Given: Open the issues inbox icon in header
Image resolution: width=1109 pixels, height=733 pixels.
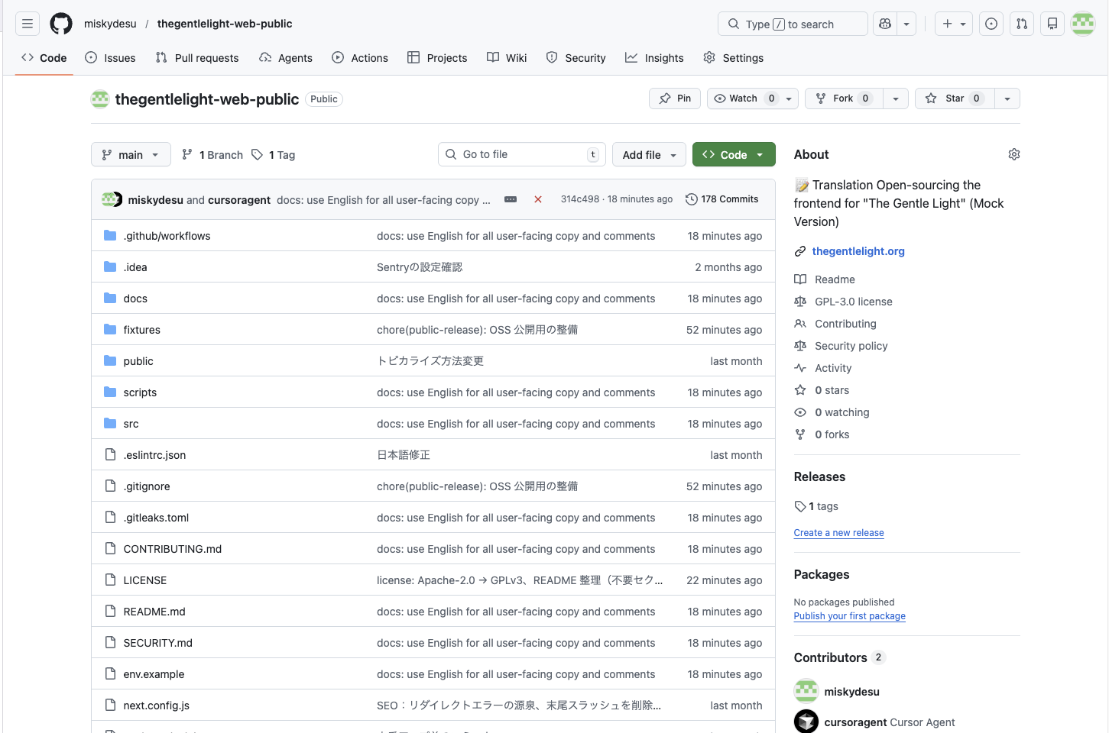Looking at the screenshot, I should (991, 24).
